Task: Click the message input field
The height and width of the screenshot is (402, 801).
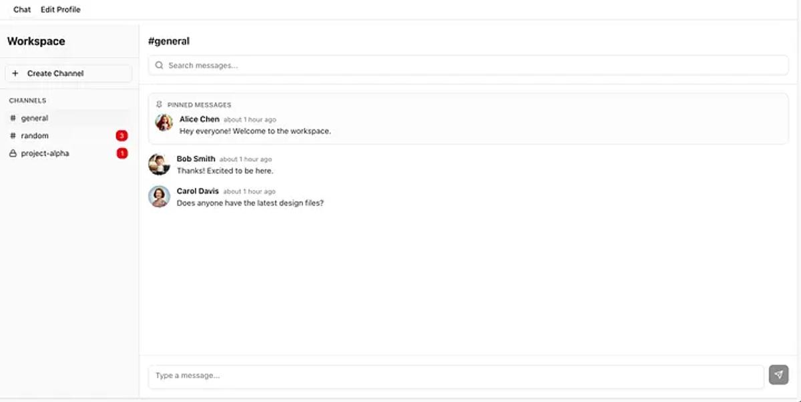Action: point(400,375)
